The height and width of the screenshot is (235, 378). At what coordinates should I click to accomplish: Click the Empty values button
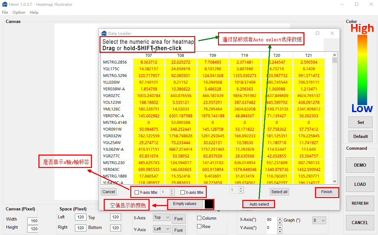coord(185,204)
